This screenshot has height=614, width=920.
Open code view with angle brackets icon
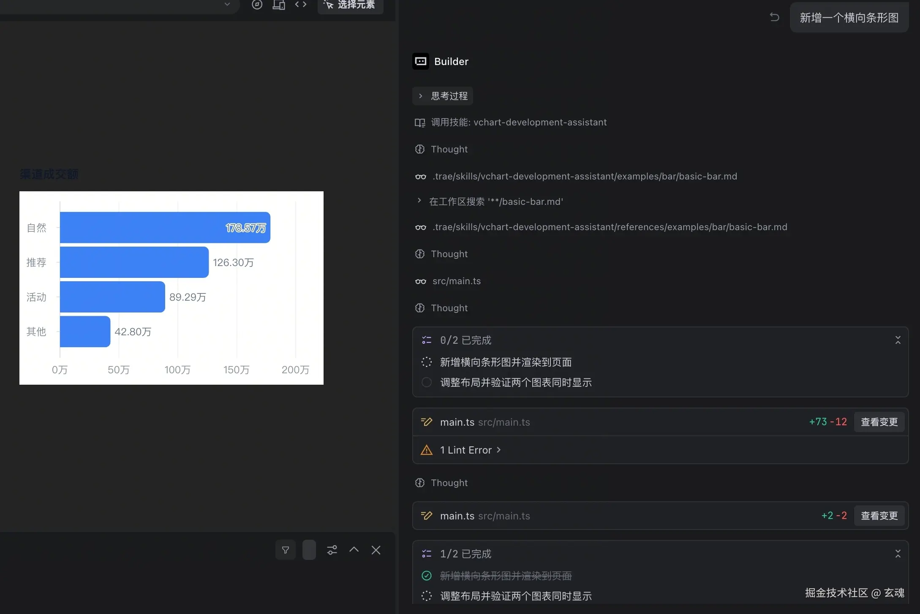[x=301, y=5]
